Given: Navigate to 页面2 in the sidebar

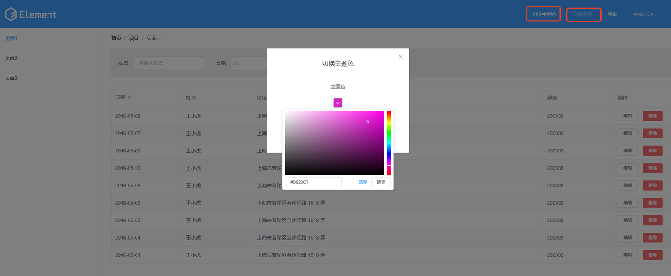Looking at the screenshot, I should click(x=10, y=58).
